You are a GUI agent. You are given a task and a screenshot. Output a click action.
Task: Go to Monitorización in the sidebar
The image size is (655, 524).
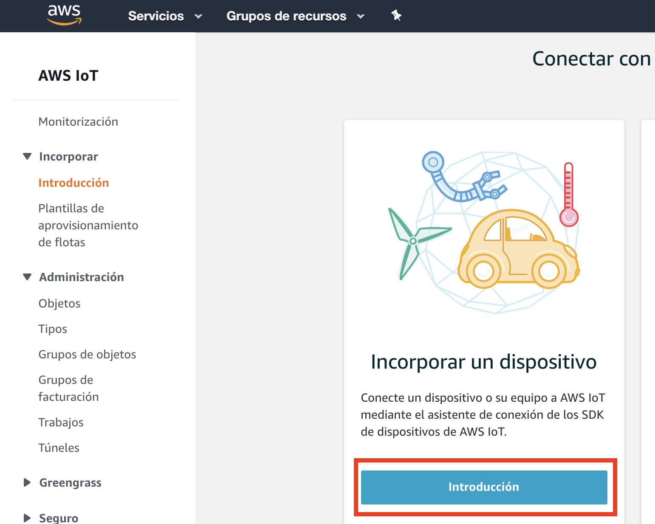pyautogui.click(x=78, y=121)
